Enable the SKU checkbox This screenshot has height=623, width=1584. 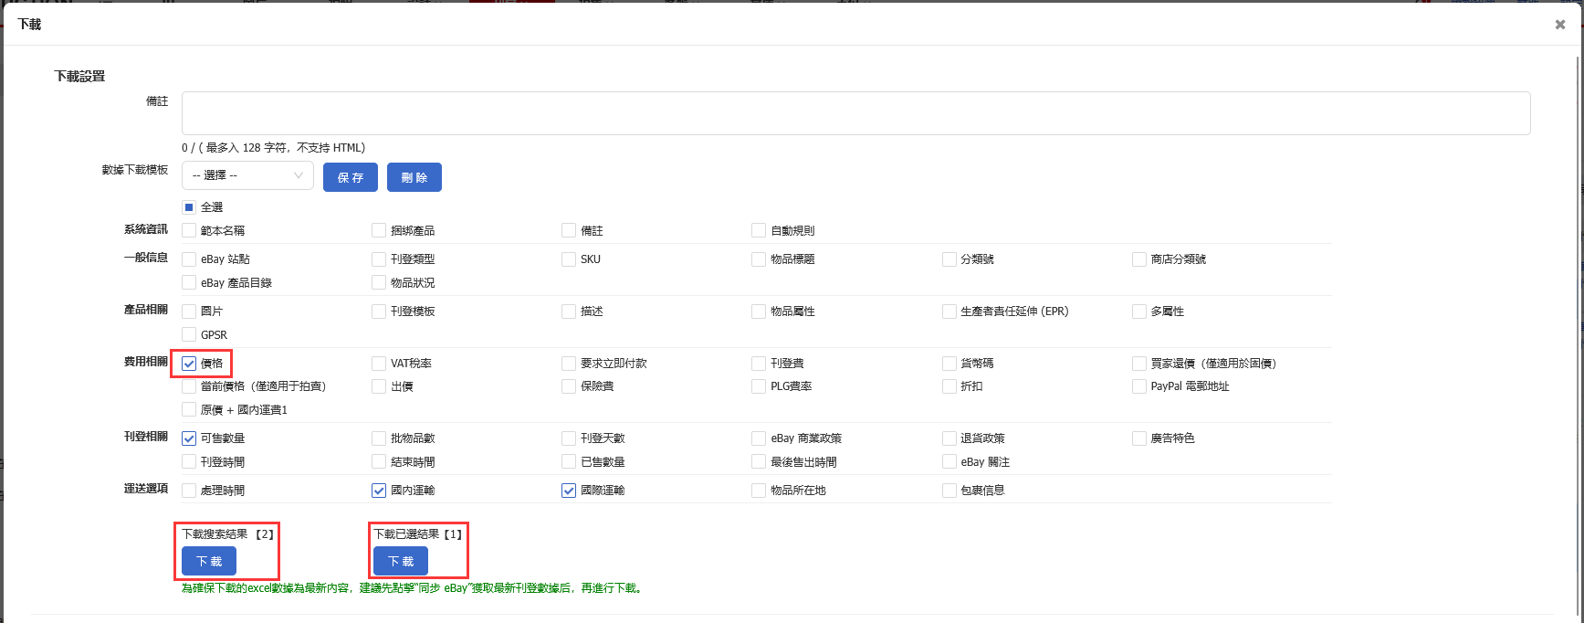coord(569,259)
